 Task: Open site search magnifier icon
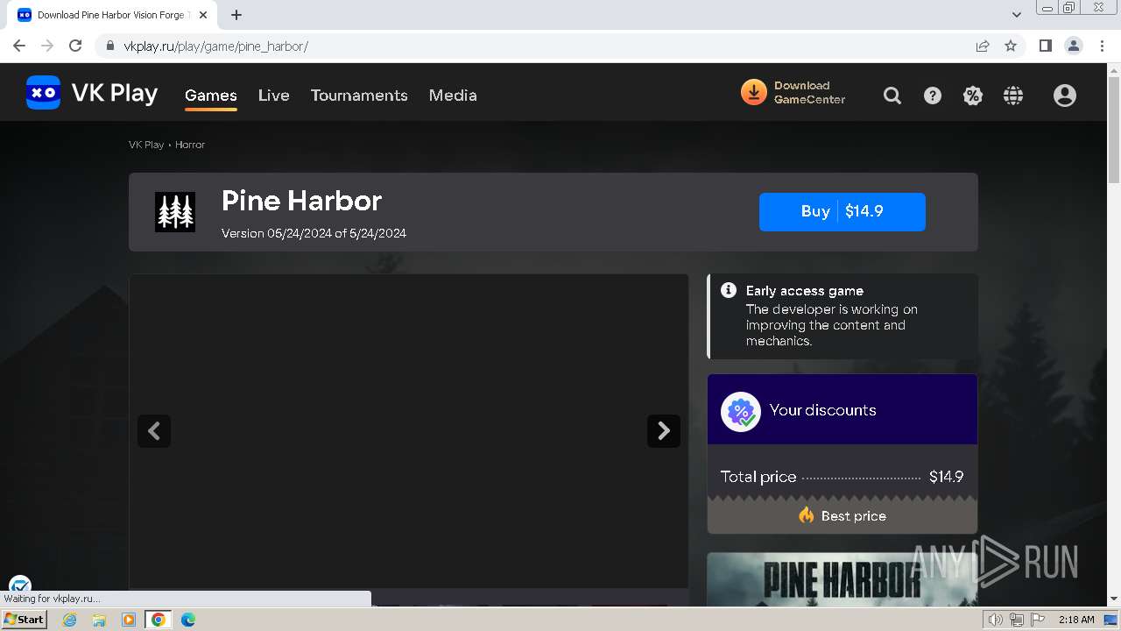(x=892, y=96)
